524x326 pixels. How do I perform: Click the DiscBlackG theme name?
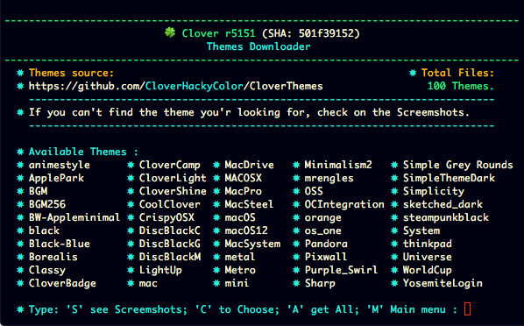[170, 244]
